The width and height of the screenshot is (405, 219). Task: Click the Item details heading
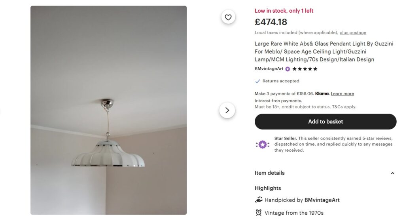pyautogui.click(x=269, y=173)
